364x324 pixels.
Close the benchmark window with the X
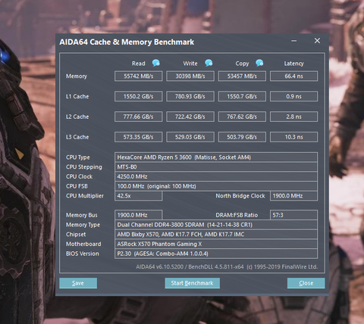pos(317,41)
